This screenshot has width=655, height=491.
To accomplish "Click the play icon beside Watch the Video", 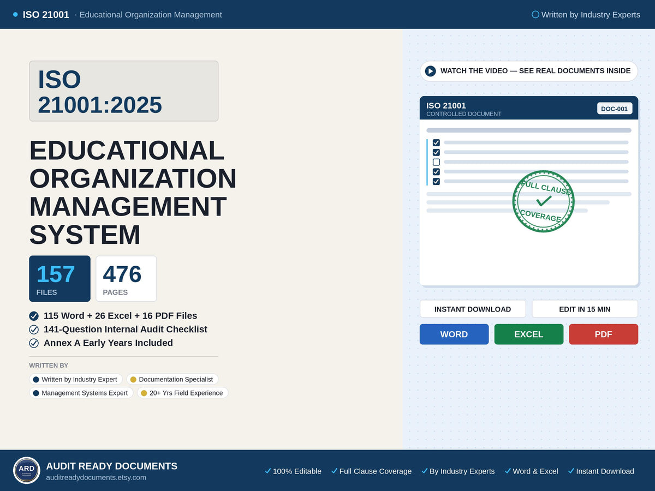I will click(x=430, y=71).
